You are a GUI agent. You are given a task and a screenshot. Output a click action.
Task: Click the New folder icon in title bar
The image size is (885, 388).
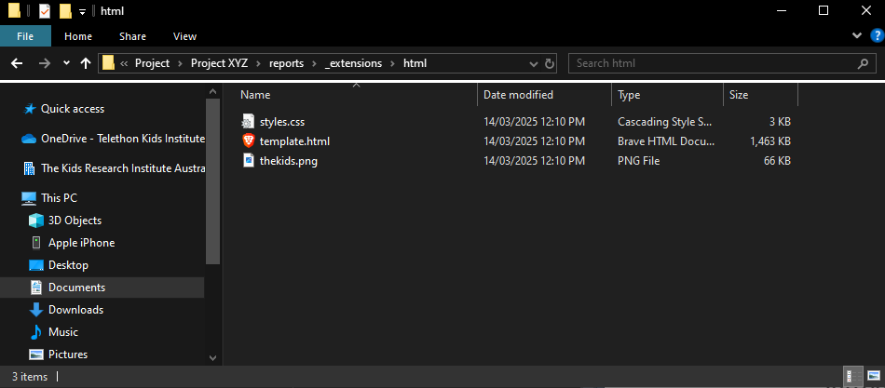[x=64, y=11]
